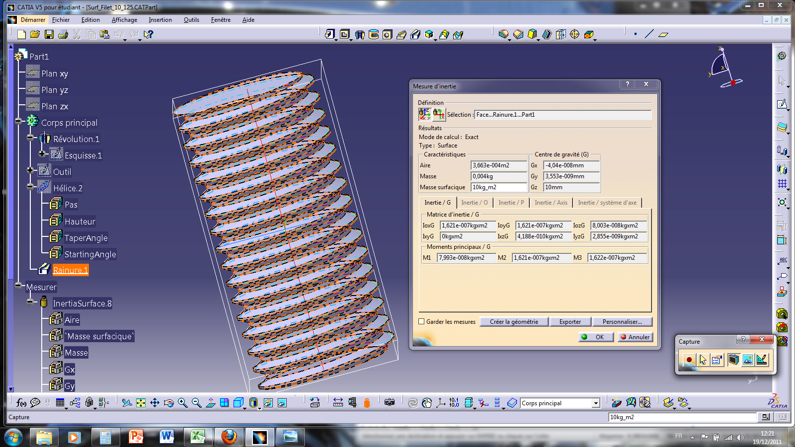This screenshot has width=795, height=447.
Task: Click the Normal View icon
Action: click(211, 403)
